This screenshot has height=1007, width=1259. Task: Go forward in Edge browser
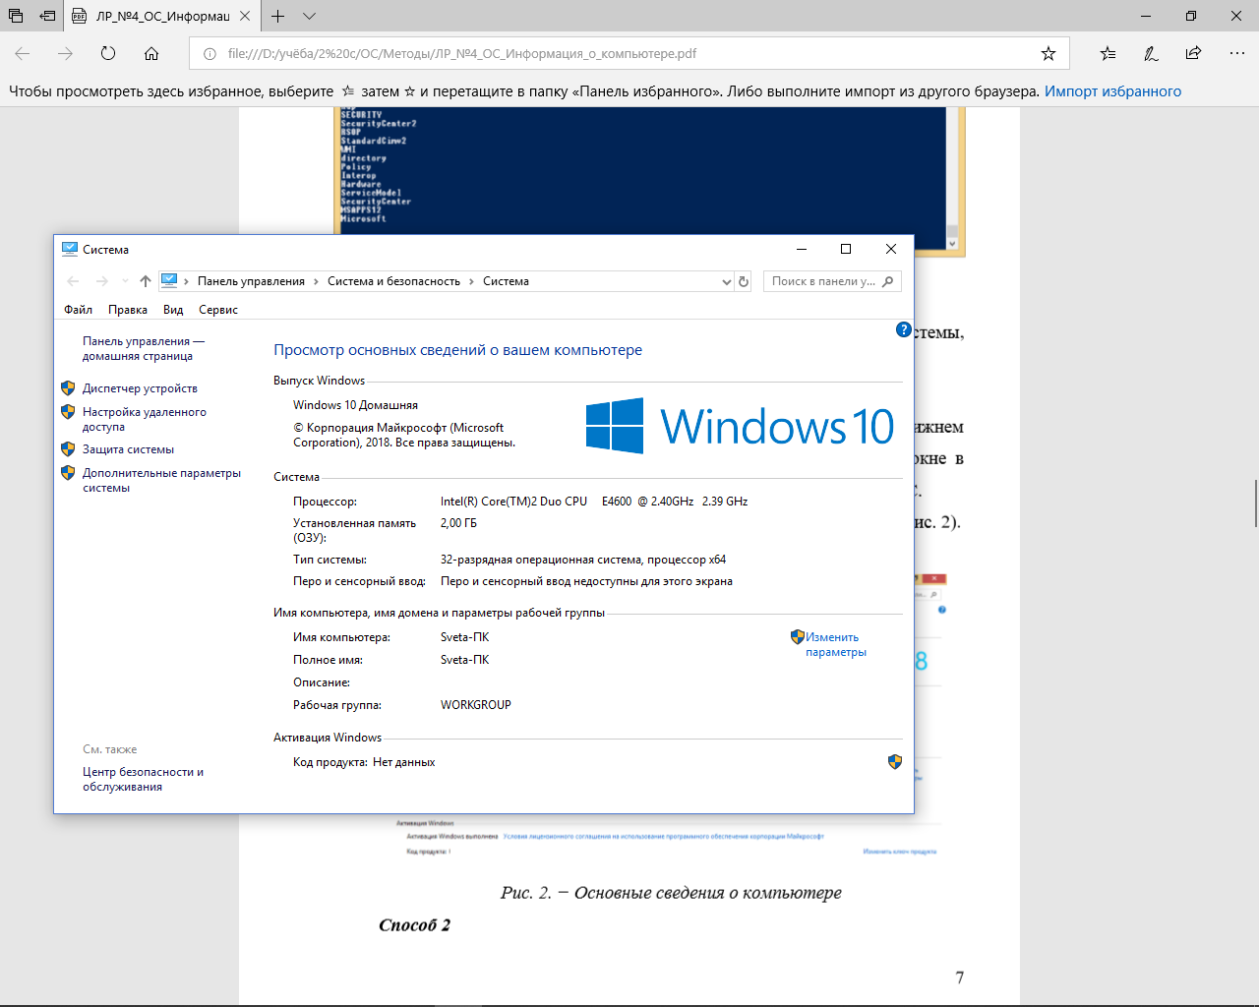pos(65,53)
